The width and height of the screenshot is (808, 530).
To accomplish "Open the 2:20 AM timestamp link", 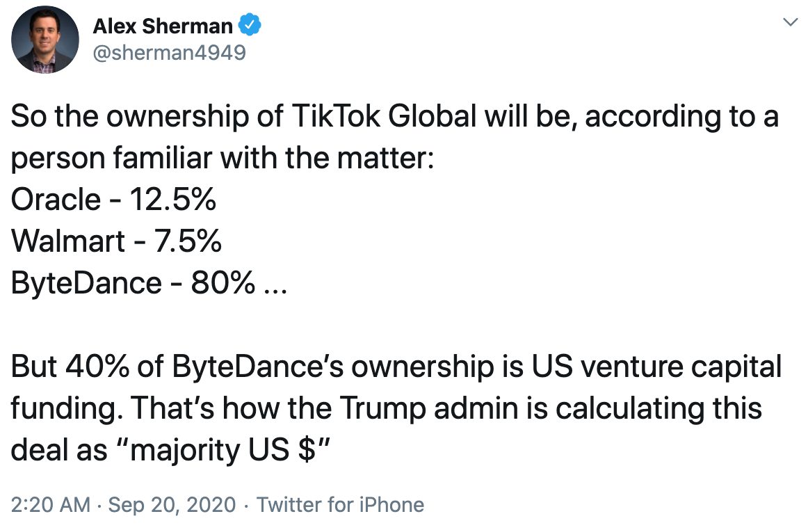I will coord(50,504).
